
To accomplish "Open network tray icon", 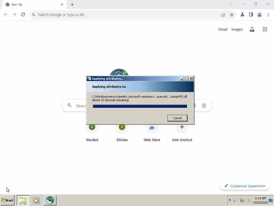I will [x=242, y=200].
